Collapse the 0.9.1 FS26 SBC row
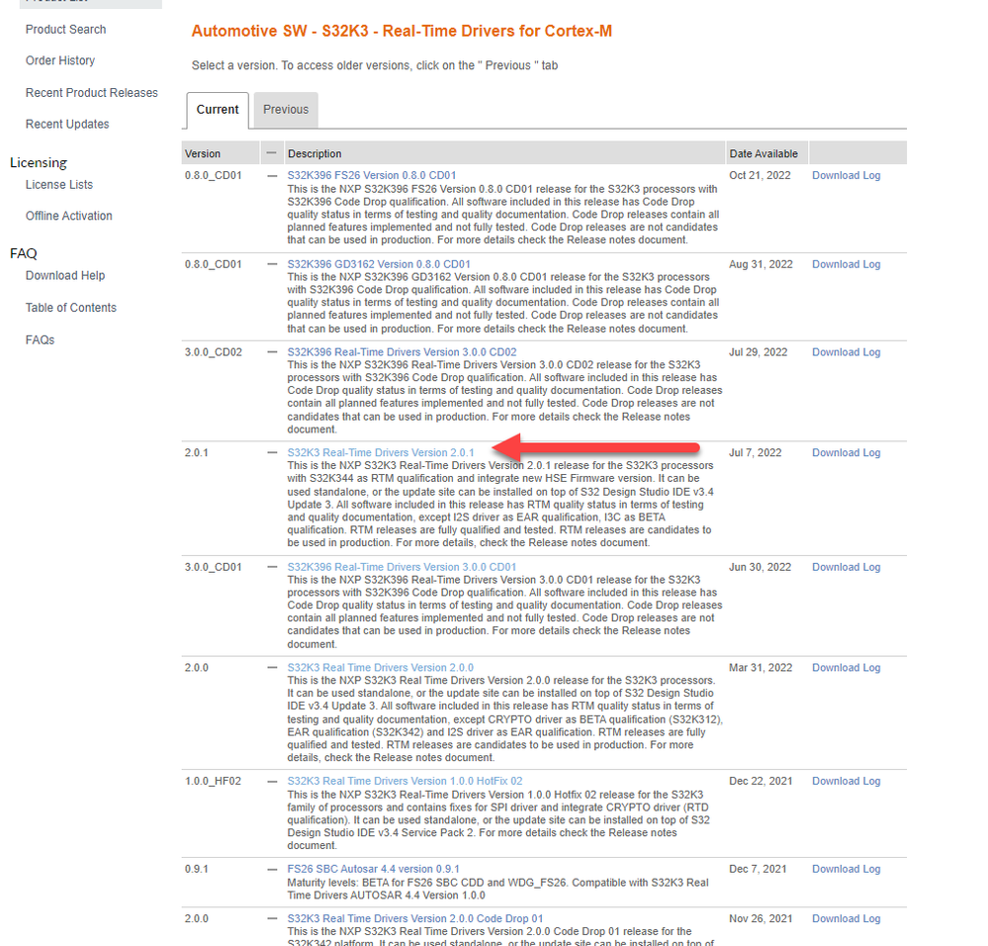988x946 pixels. click(x=272, y=869)
